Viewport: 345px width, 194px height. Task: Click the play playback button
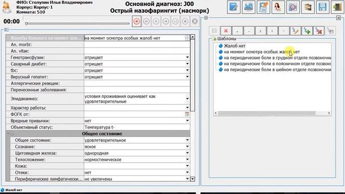click(x=156, y=22)
